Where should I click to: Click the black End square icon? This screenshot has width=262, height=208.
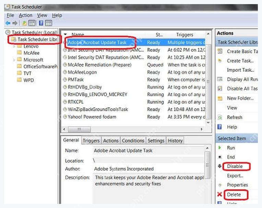tap(220, 157)
